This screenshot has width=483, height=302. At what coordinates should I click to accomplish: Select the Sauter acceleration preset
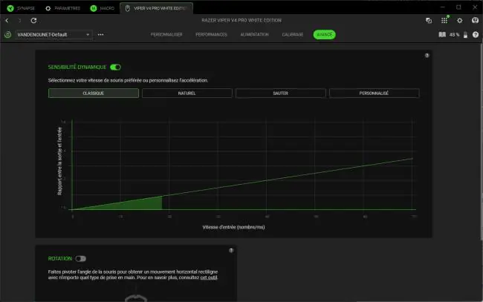tap(281, 93)
